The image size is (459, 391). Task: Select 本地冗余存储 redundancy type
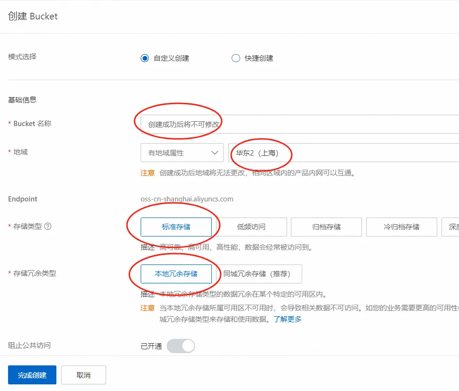pyautogui.click(x=176, y=274)
